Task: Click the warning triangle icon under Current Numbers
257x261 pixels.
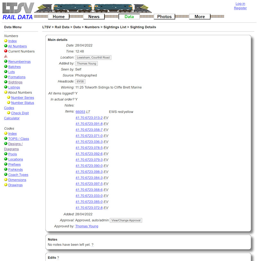Action: 6,56
